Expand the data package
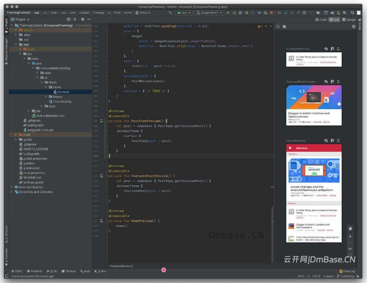Screen dimensions: 367x283 (37, 73)
